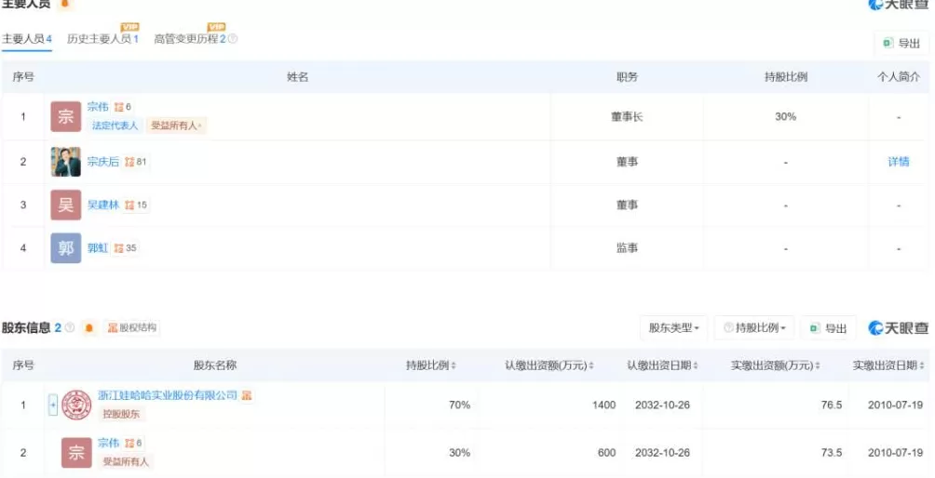Click the relation graph icon beside 吴建林
Screen dimensions: 935x478
[129, 205]
